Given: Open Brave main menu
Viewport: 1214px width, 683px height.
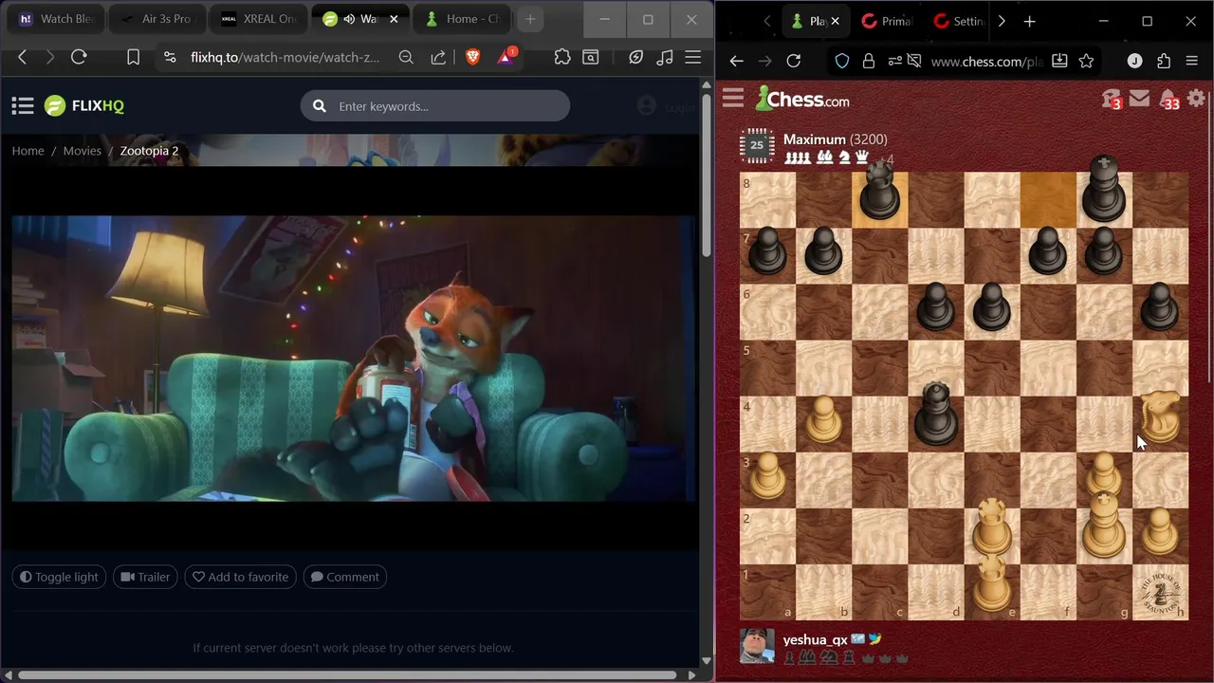Looking at the screenshot, I should (693, 58).
